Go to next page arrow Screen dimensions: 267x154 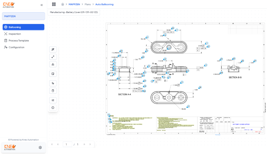coord(84,144)
